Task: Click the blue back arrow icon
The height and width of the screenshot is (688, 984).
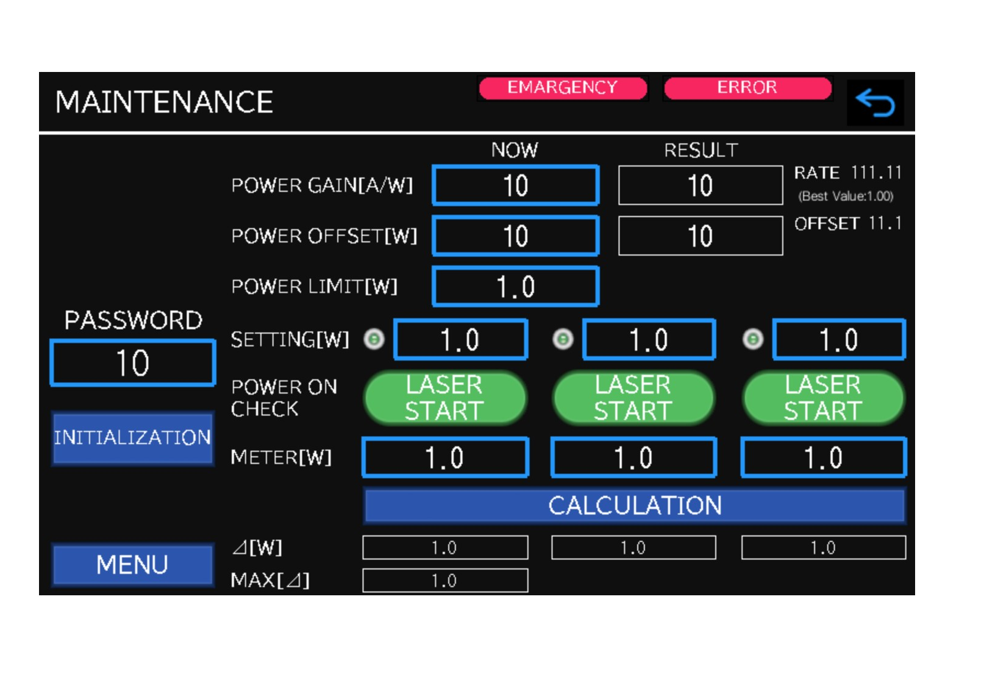Action: (x=875, y=102)
